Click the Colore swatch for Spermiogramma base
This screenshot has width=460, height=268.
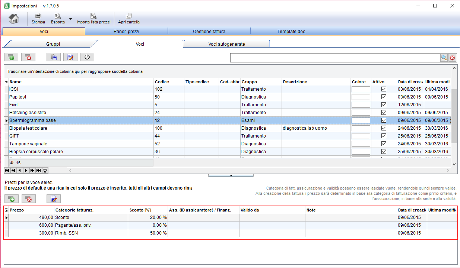pos(361,120)
